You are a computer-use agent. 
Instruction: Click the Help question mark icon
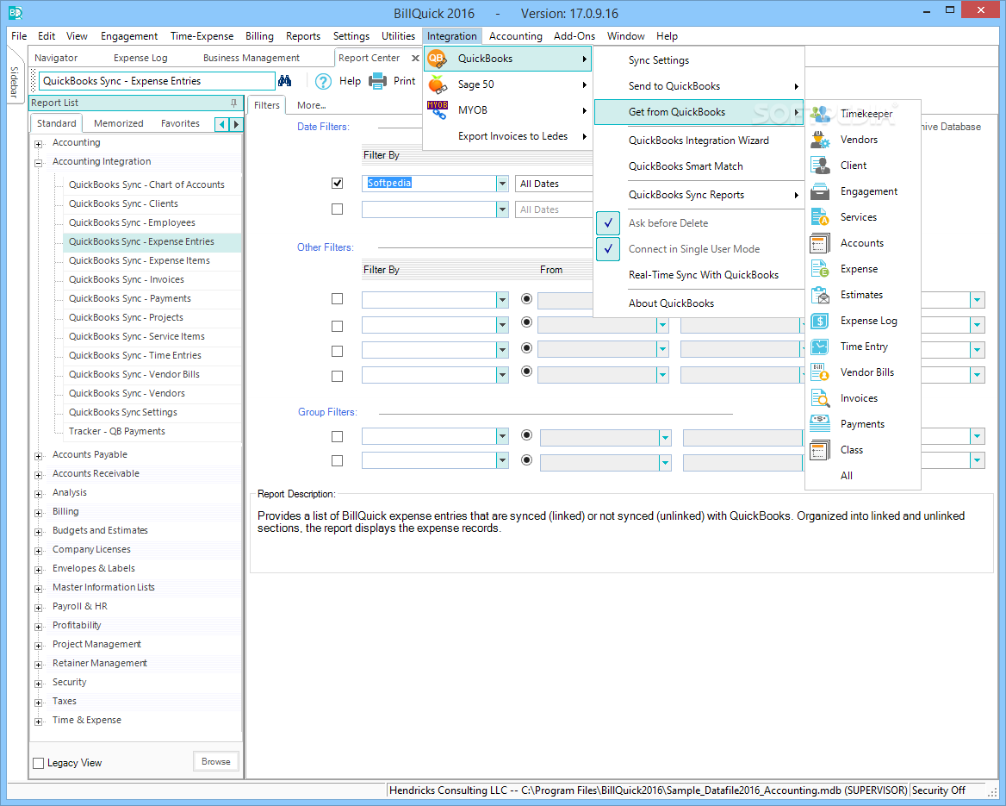tap(323, 82)
